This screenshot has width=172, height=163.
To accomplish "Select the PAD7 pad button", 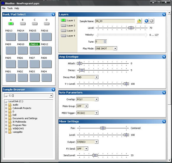I will [x=35, y=64].
